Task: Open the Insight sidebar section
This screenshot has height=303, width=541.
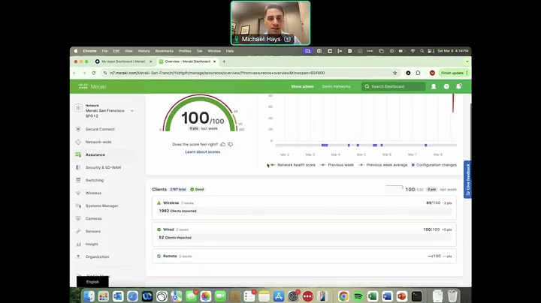Action: (92, 244)
